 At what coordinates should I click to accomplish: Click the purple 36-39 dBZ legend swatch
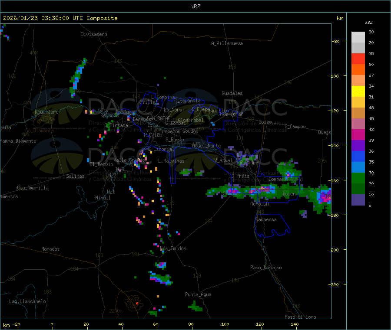click(x=358, y=146)
